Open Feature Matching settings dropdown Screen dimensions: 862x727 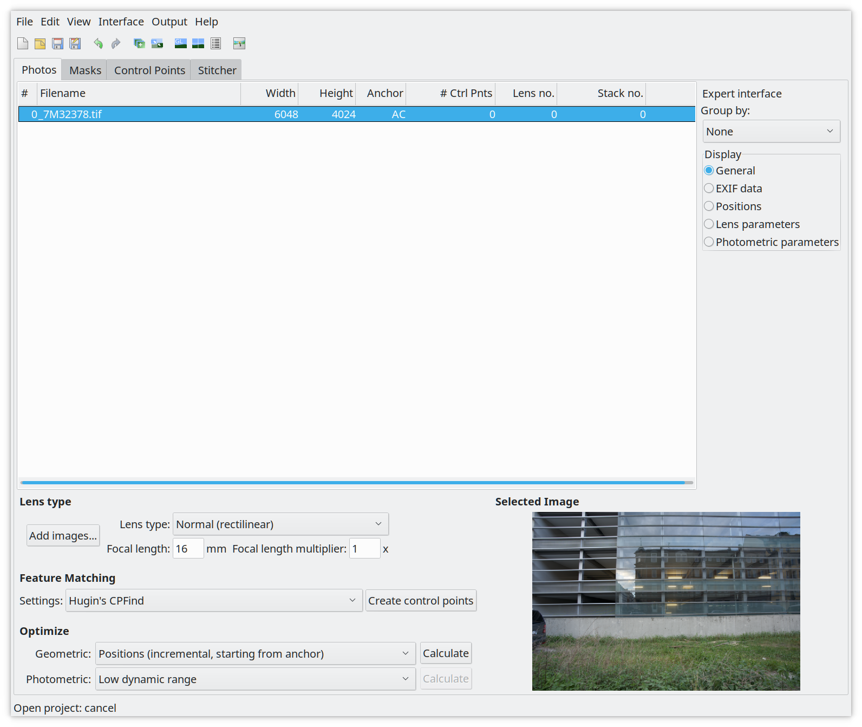(214, 601)
